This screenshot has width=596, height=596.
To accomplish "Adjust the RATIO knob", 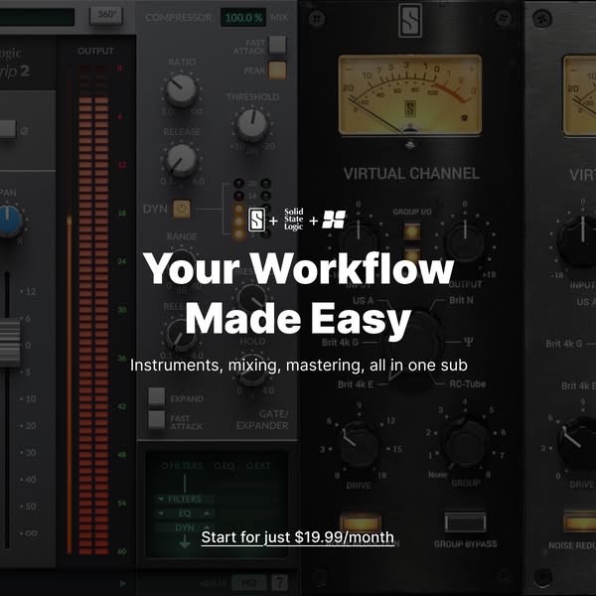I will (x=181, y=90).
